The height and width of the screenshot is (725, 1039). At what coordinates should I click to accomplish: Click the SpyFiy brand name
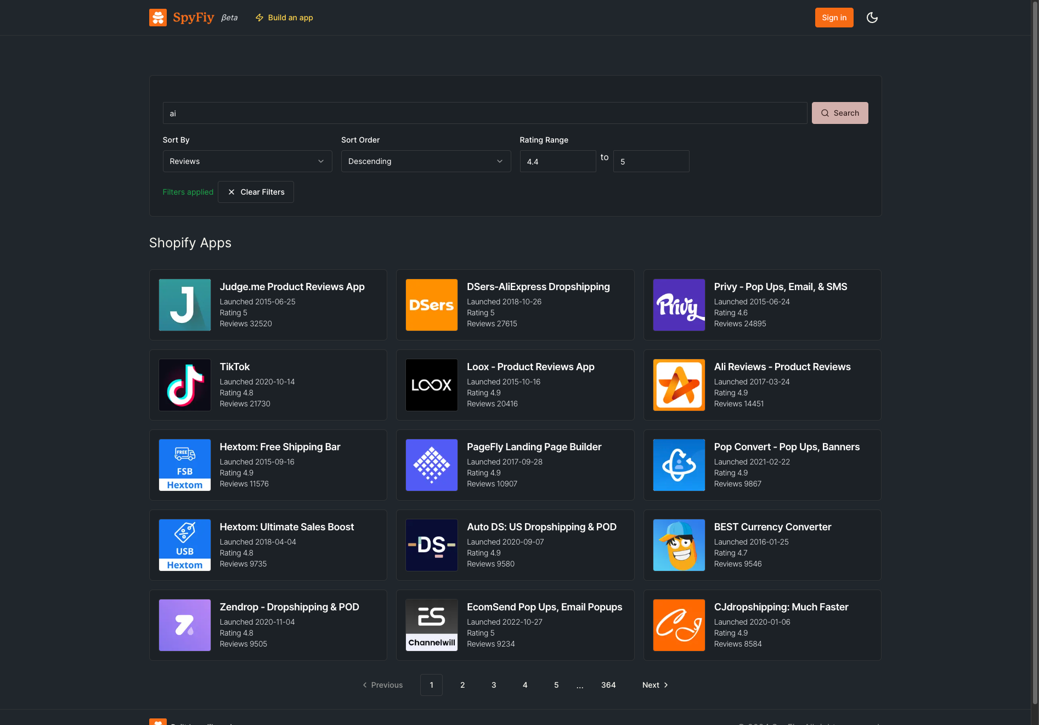pos(193,18)
